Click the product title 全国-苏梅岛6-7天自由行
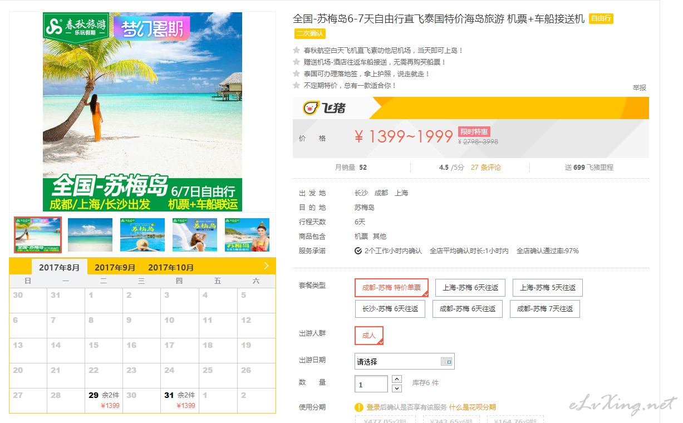The width and height of the screenshot is (683, 423). click(x=439, y=19)
